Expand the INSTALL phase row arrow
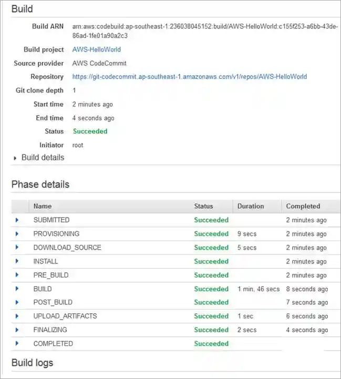 point(17,261)
